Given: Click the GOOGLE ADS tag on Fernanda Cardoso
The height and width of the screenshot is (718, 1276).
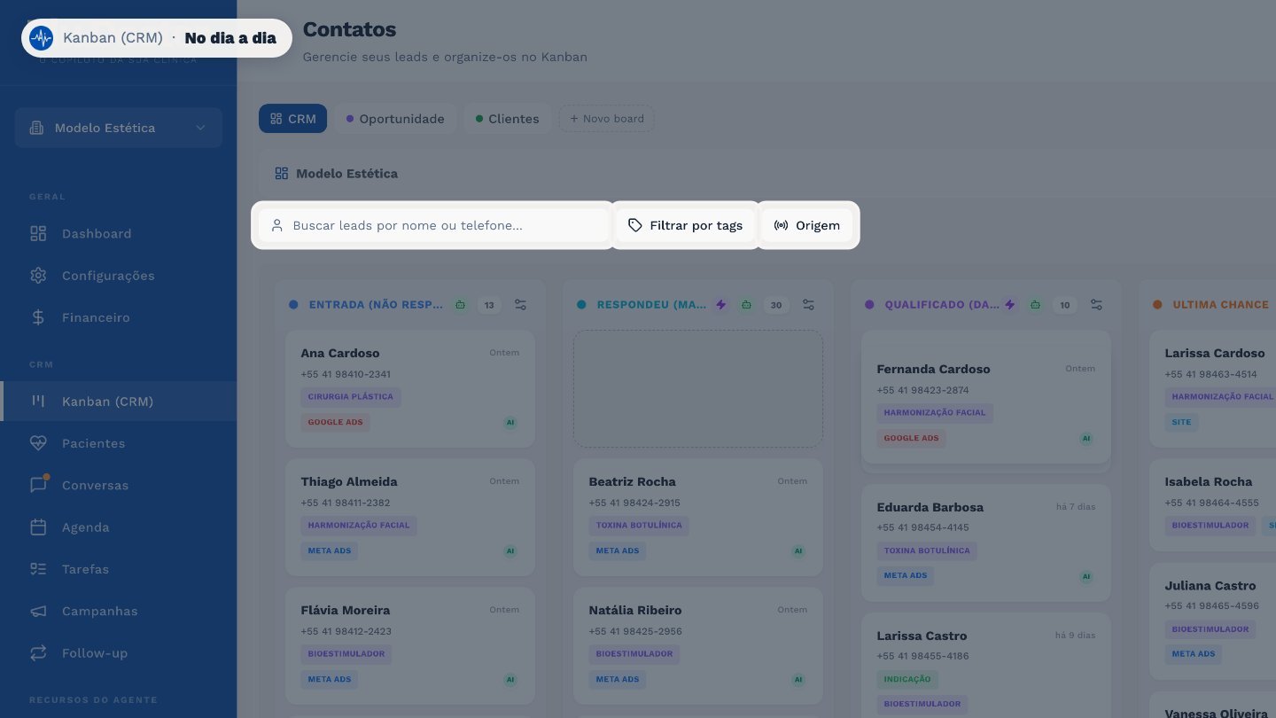Looking at the screenshot, I should coord(912,438).
